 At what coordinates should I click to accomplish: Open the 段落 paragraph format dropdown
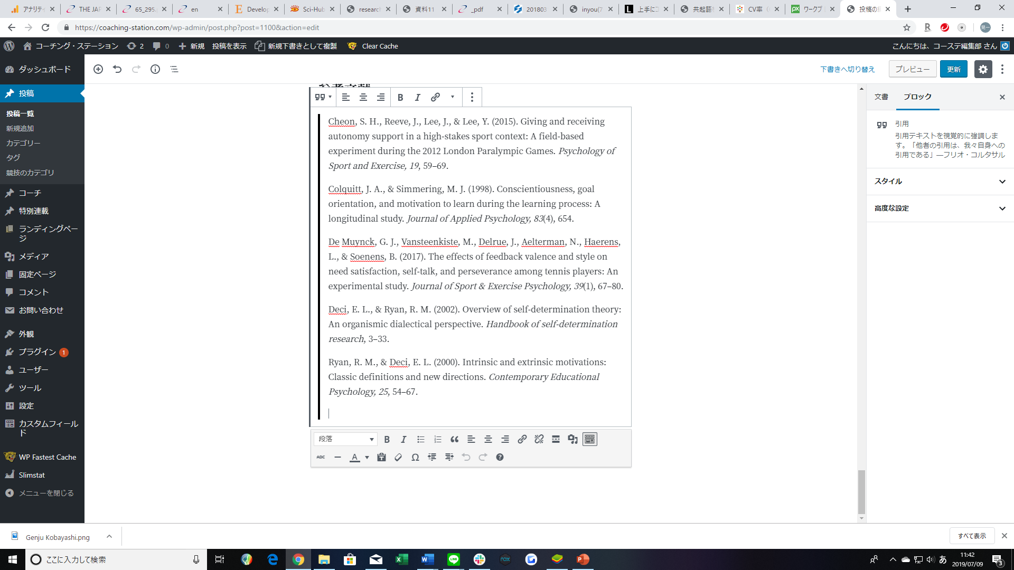(345, 439)
